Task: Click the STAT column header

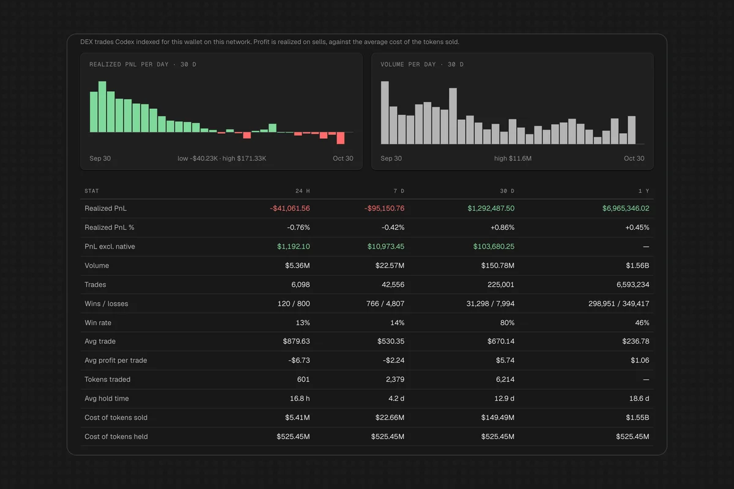Action: click(x=92, y=191)
